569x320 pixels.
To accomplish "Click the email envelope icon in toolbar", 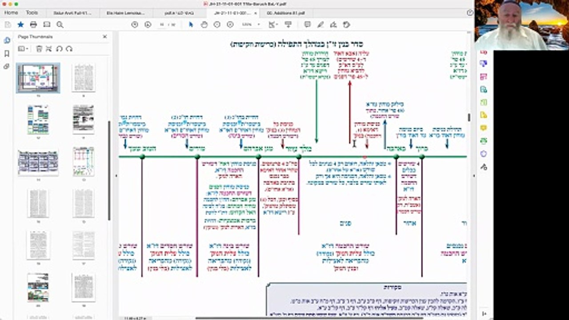I will [47, 24].
